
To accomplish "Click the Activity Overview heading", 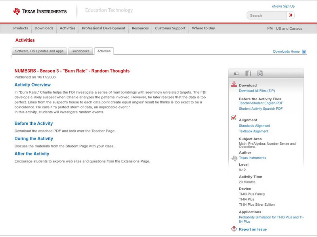I will click(x=32, y=85).
